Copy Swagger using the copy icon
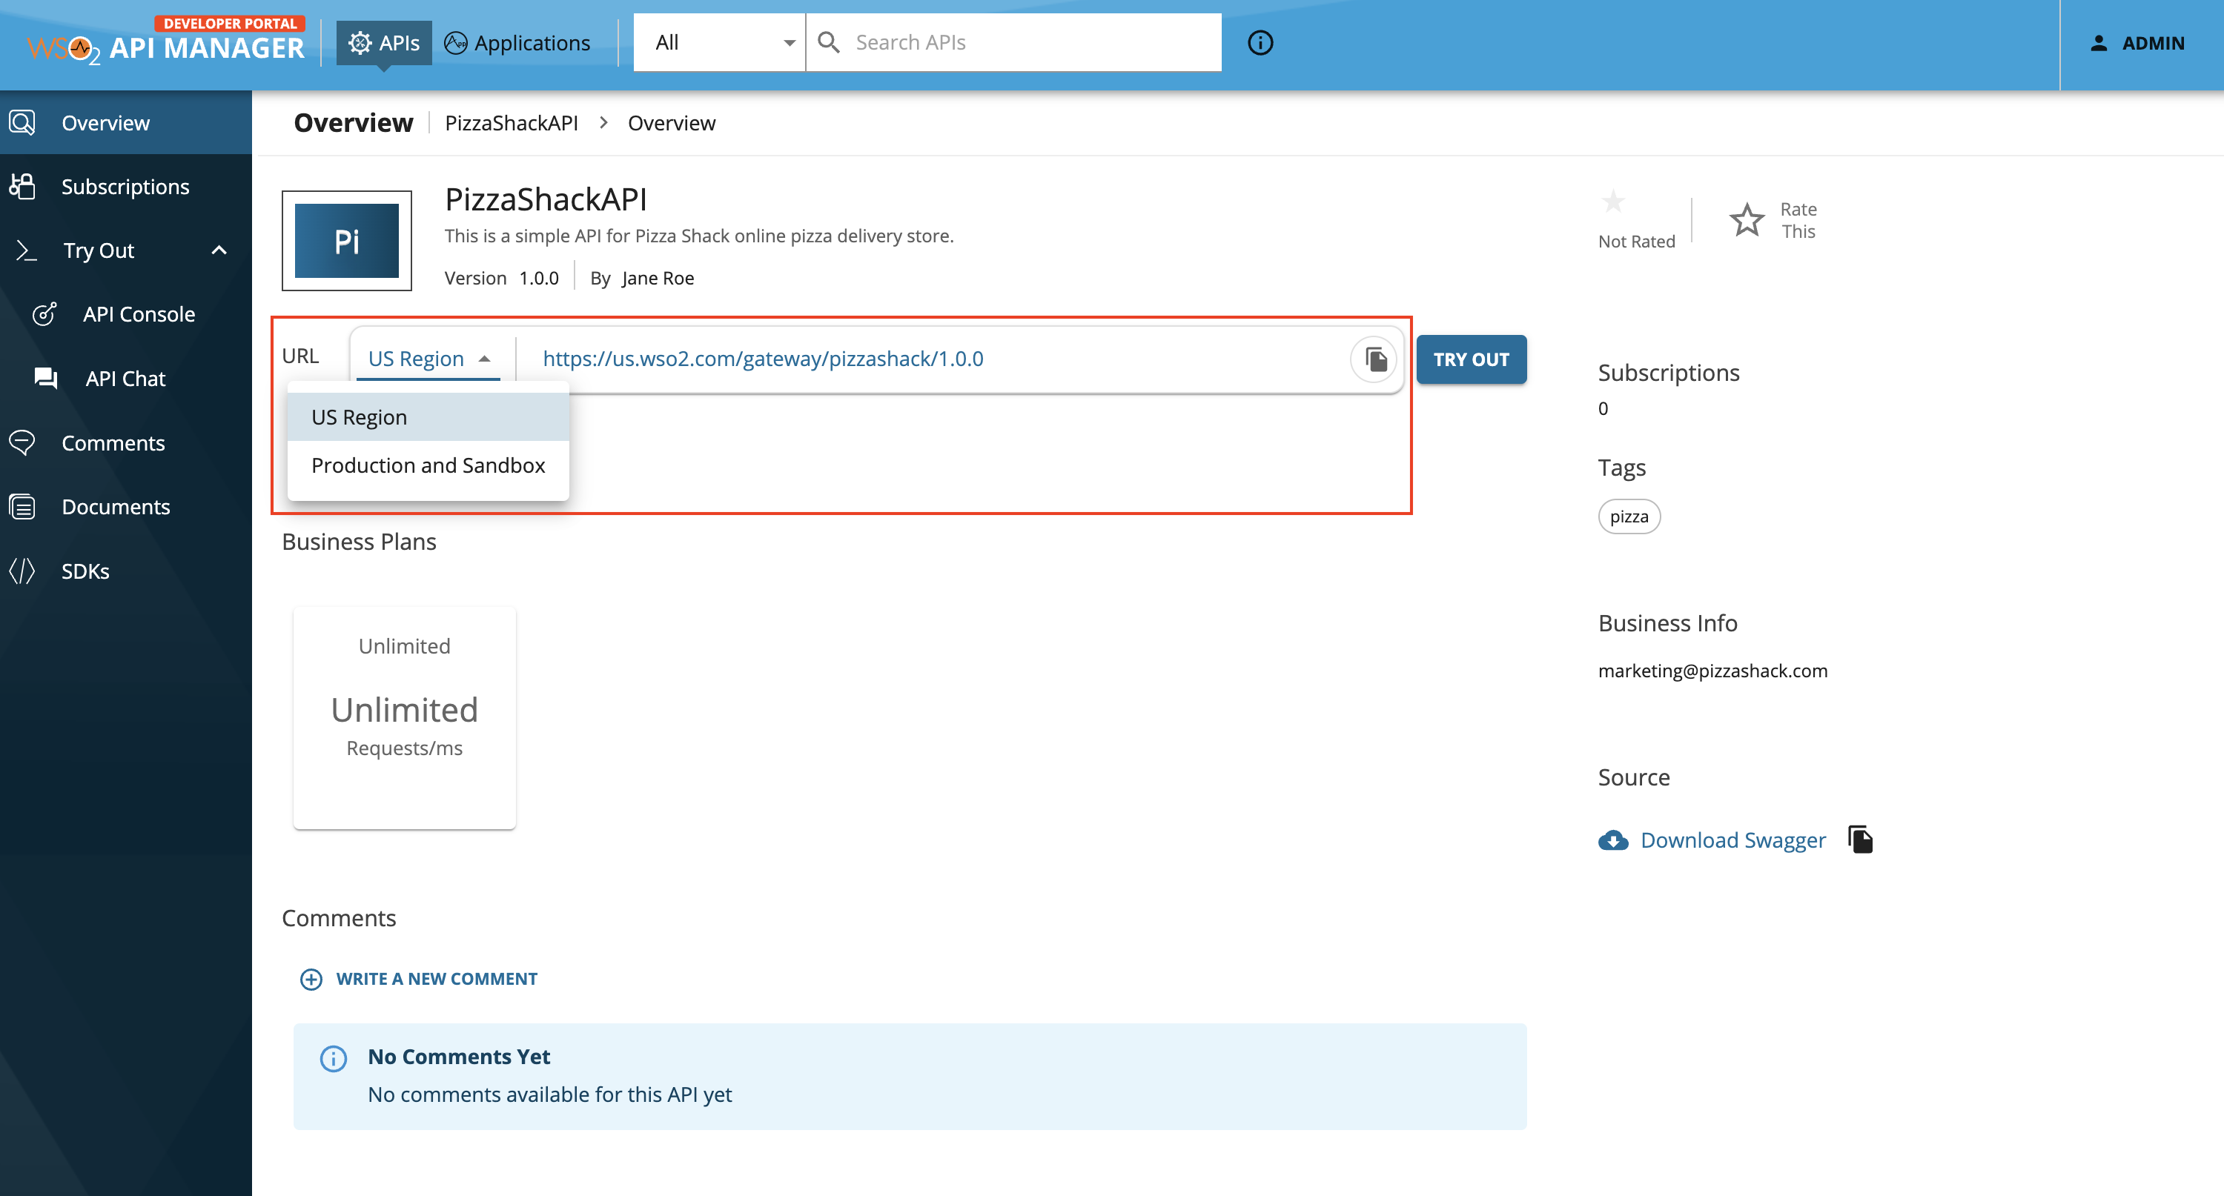The image size is (2224, 1196). coord(1861,839)
